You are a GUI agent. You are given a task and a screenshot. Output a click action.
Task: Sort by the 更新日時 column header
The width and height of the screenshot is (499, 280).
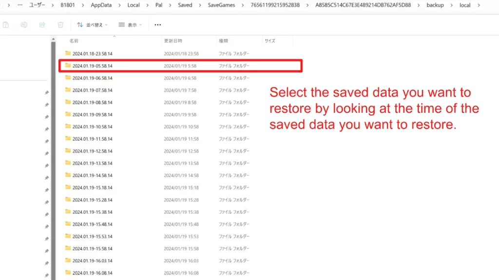point(173,41)
